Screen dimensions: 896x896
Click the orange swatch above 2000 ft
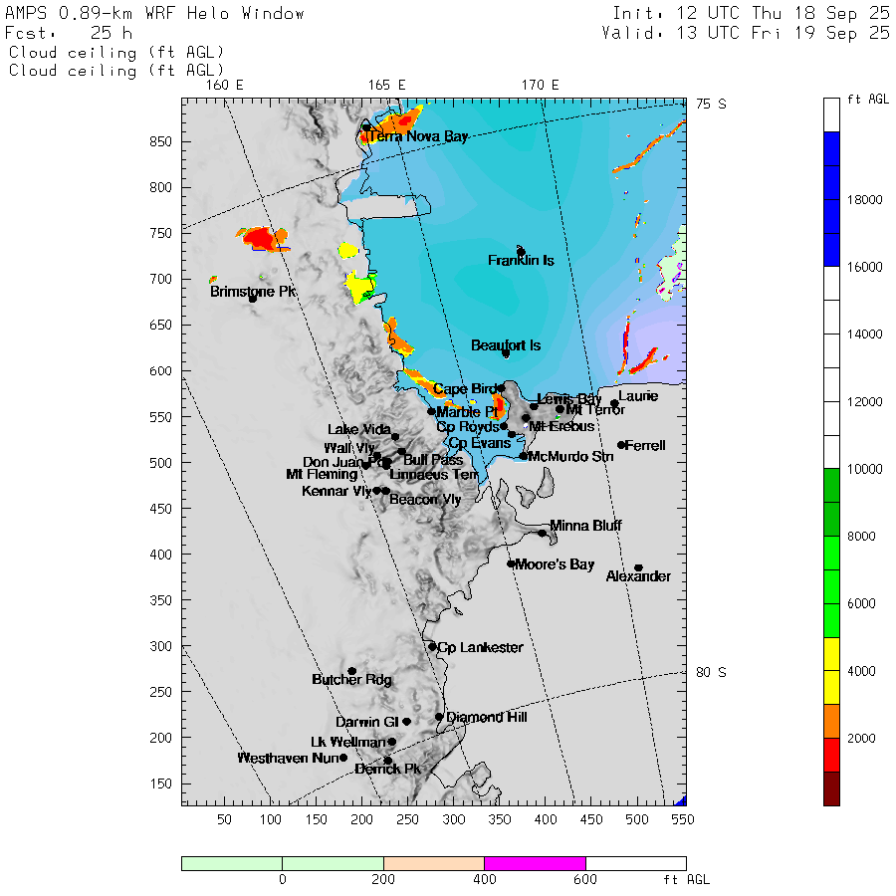(831, 721)
